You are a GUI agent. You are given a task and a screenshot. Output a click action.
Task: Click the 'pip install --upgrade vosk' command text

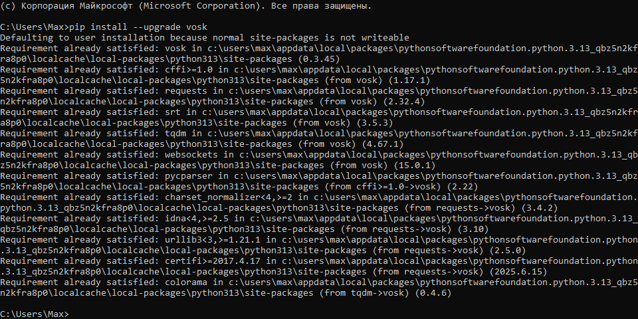coord(137,27)
